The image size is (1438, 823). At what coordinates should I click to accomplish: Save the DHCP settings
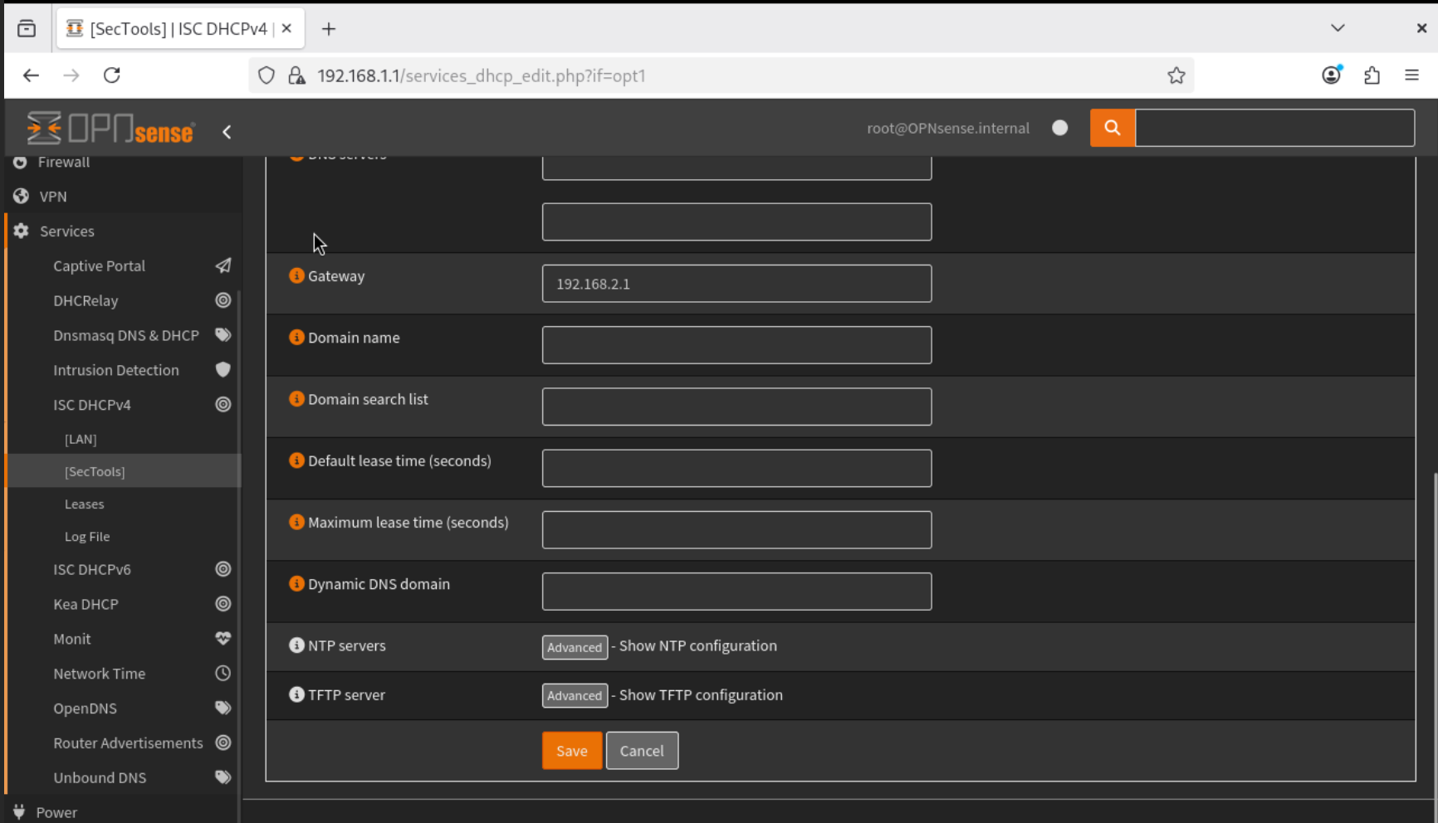[x=571, y=751]
